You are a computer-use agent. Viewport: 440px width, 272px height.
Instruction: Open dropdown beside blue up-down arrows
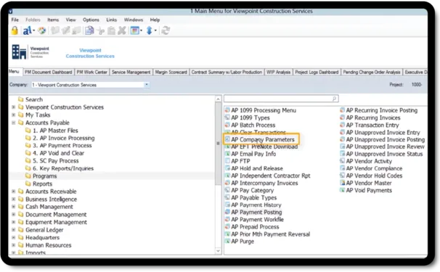pyautogui.click(x=155, y=30)
